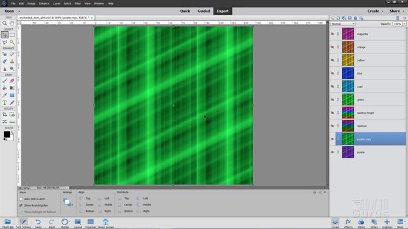Toggle visibility of blue layer
The height and width of the screenshot is (229, 408).
(332, 74)
